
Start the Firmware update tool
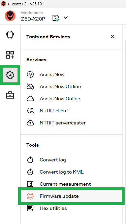(x=71, y=196)
